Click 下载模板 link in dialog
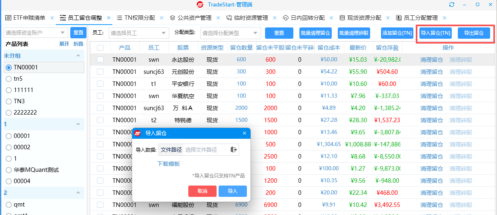 click(168, 164)
